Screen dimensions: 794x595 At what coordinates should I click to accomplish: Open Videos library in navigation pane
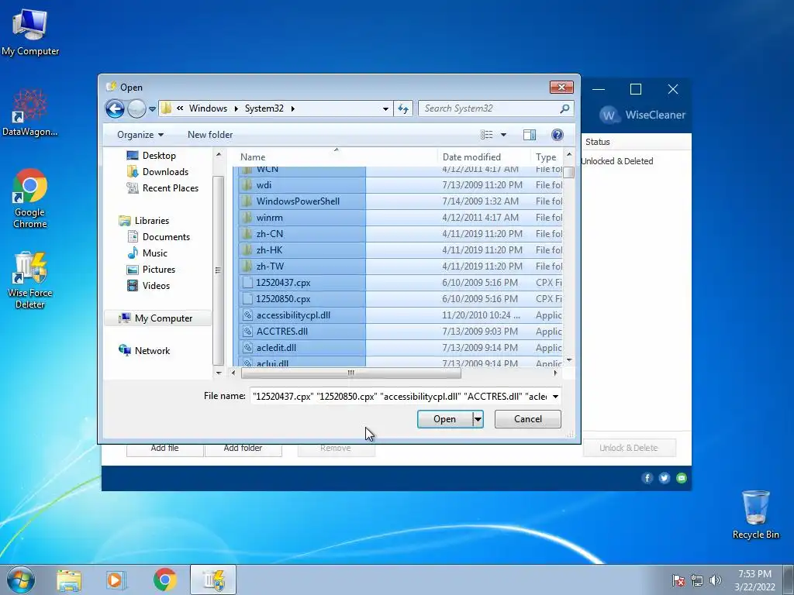point(156,285)
